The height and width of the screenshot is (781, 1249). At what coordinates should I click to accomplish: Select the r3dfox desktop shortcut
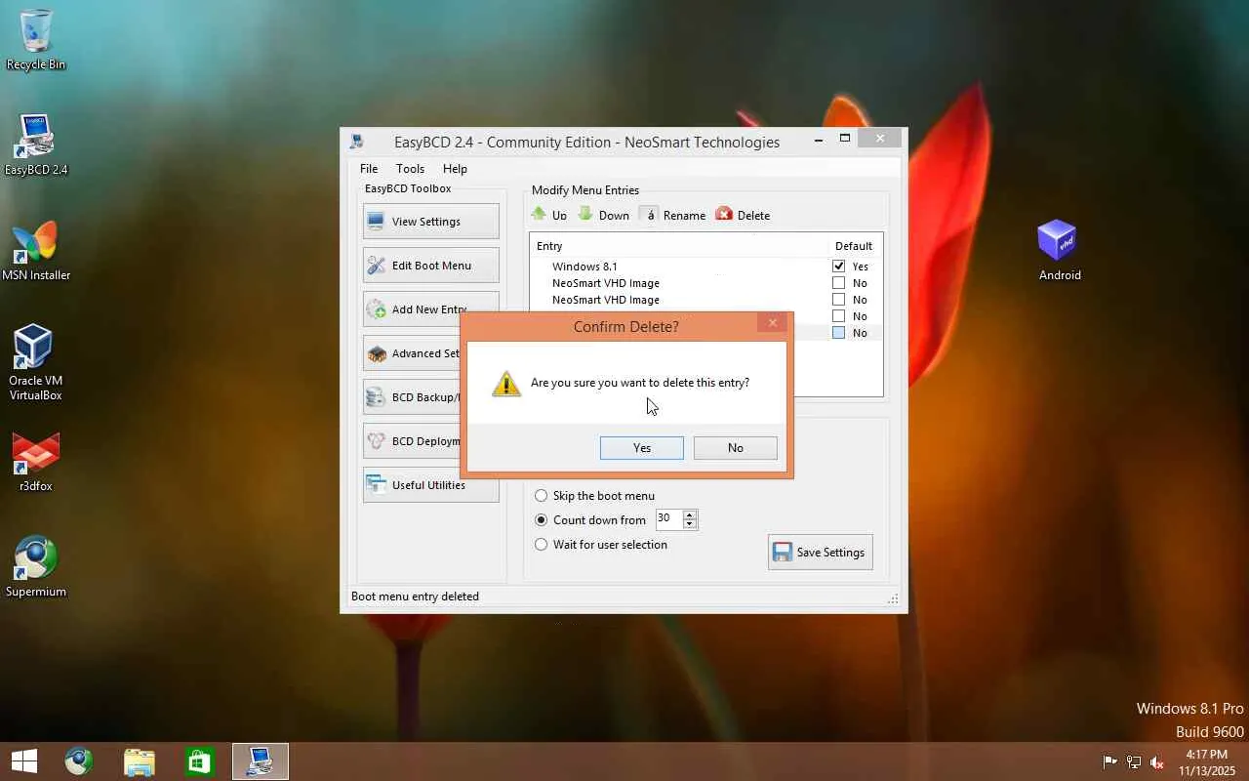pos(36,462)
